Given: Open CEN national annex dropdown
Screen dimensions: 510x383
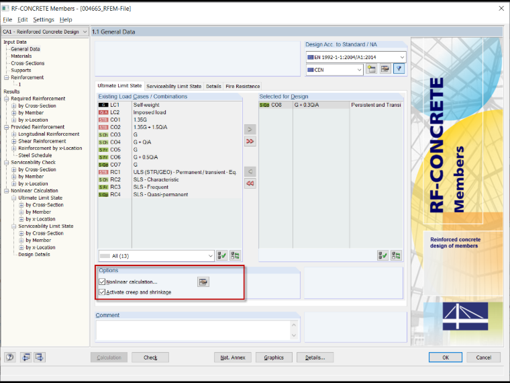Looking at the screenshot, I should 334,70.
